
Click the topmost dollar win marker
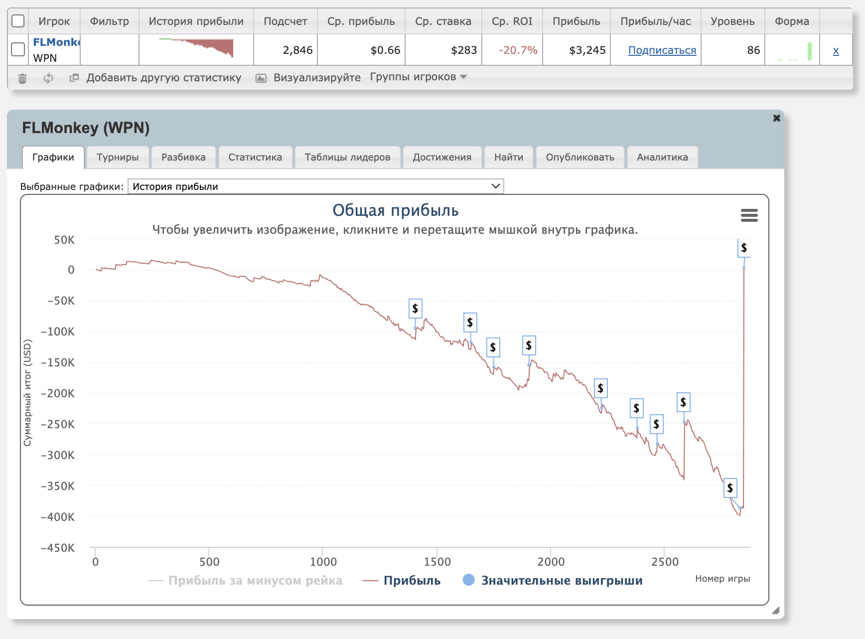pos(743,248)
